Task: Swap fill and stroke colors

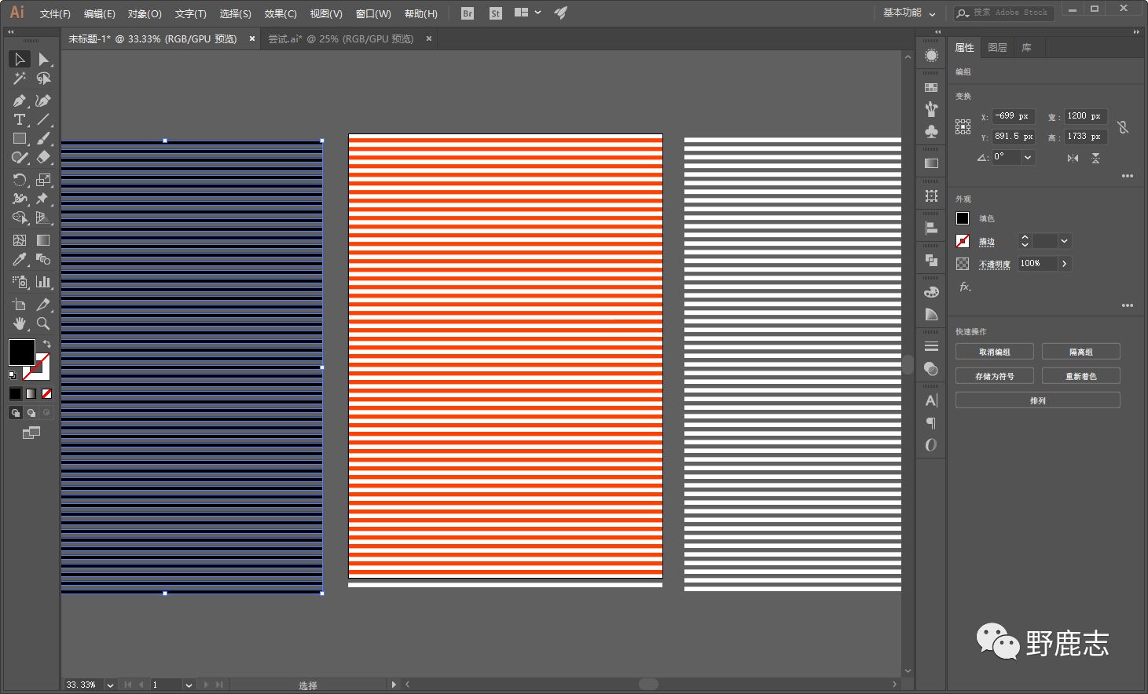Action: [47, 344]
